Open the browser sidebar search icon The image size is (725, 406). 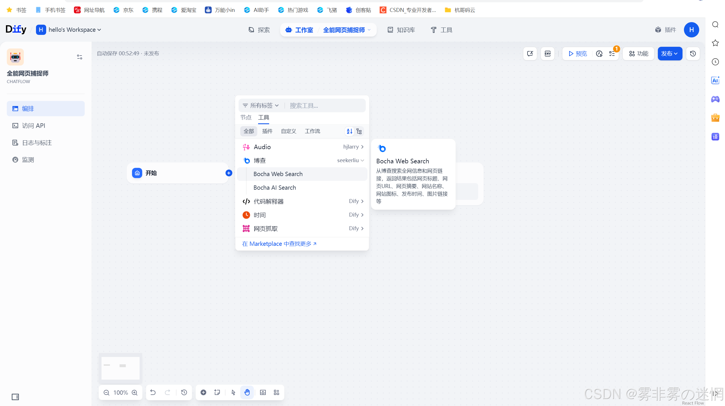pos(715,25)
